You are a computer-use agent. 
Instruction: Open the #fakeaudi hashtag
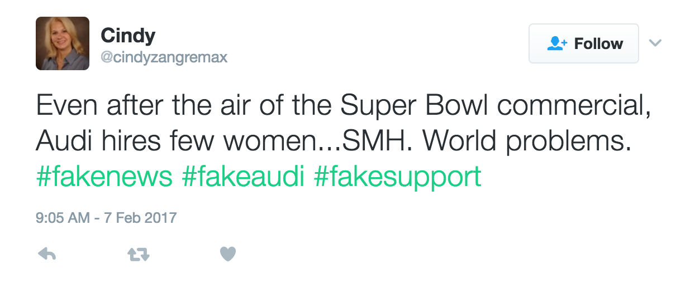pos(243,177)
